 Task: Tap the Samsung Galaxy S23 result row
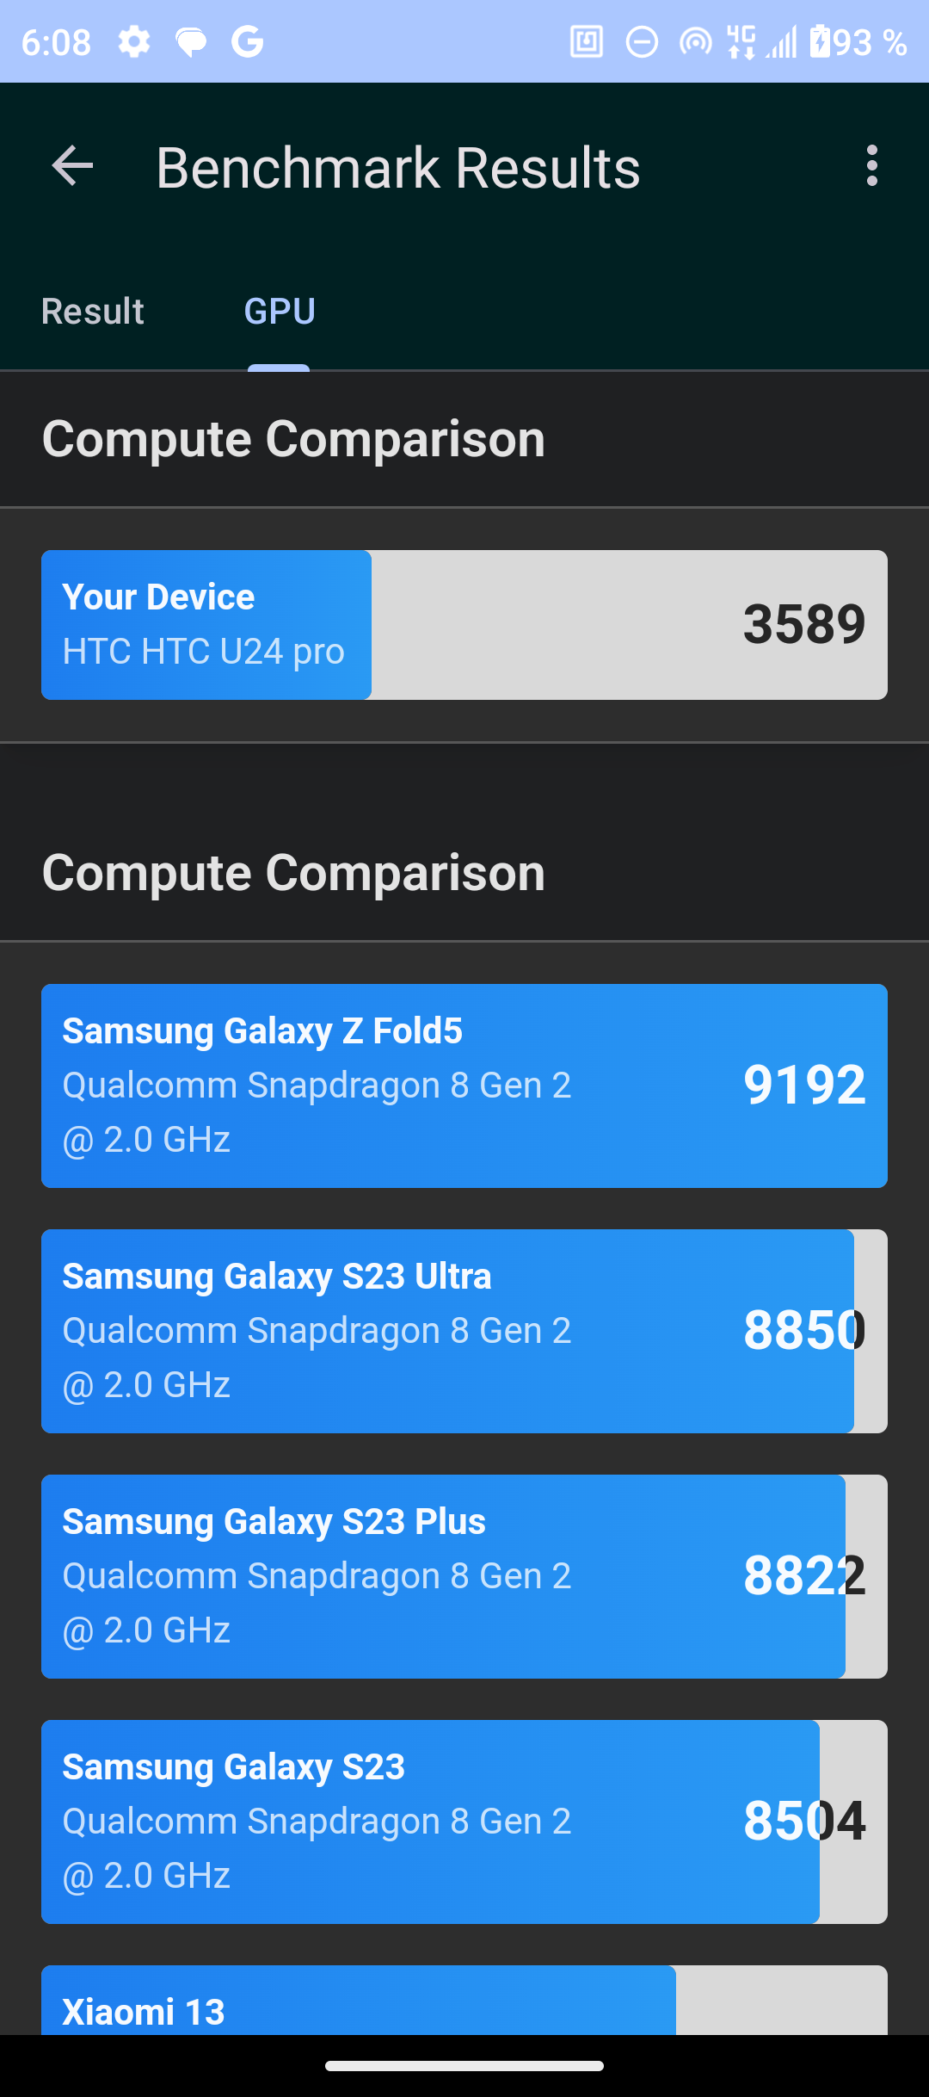[464, 1822]
